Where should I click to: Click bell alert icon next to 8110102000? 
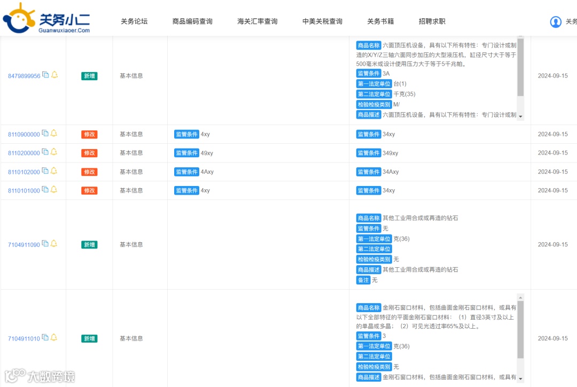click(54, 171)
